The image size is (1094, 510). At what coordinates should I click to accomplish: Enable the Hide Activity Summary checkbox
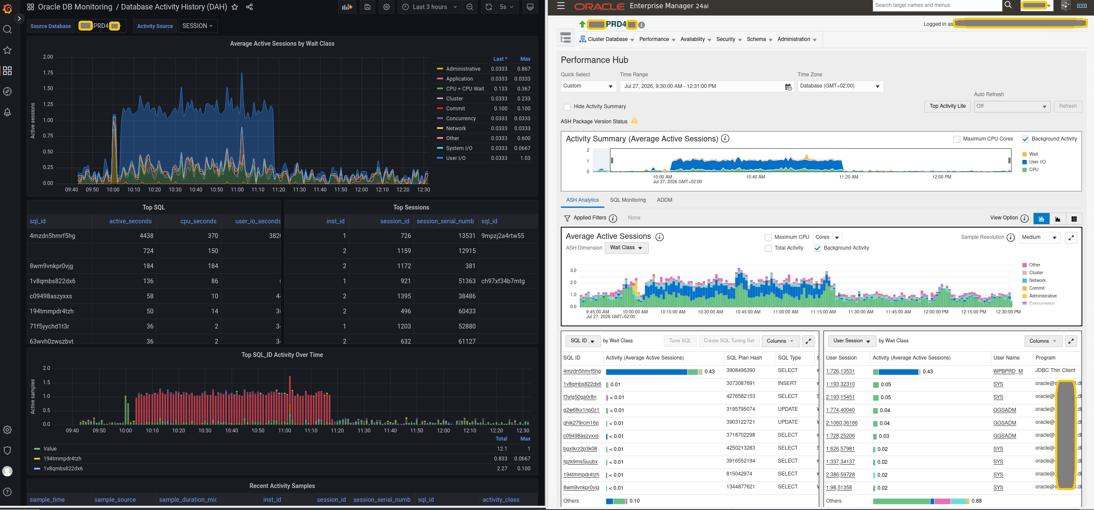pos(567,107)
